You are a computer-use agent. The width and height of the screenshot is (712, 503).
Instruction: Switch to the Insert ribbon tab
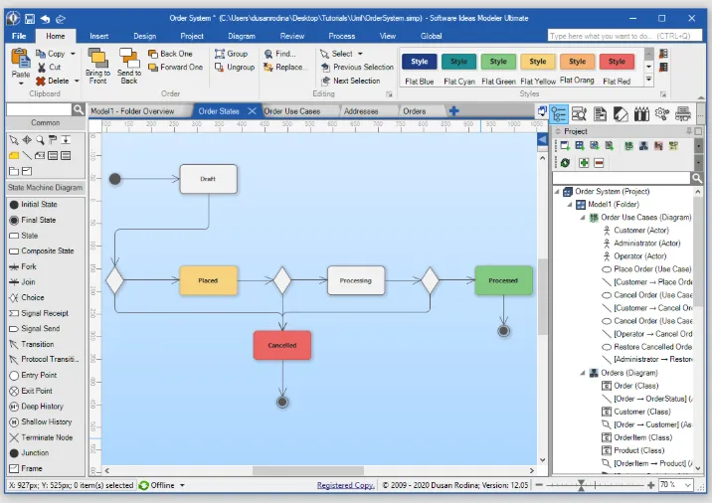point(99,36)
